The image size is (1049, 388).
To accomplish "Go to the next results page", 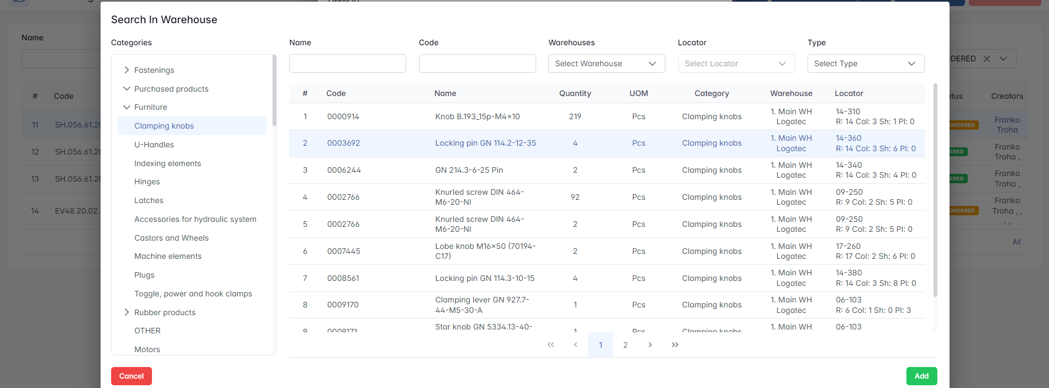I will tap(650, 345).
